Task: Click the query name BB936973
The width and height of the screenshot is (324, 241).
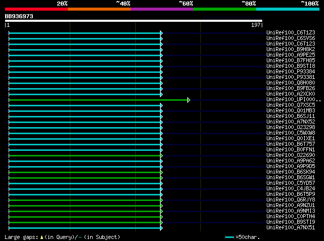Action: click(x=19, y=16)
